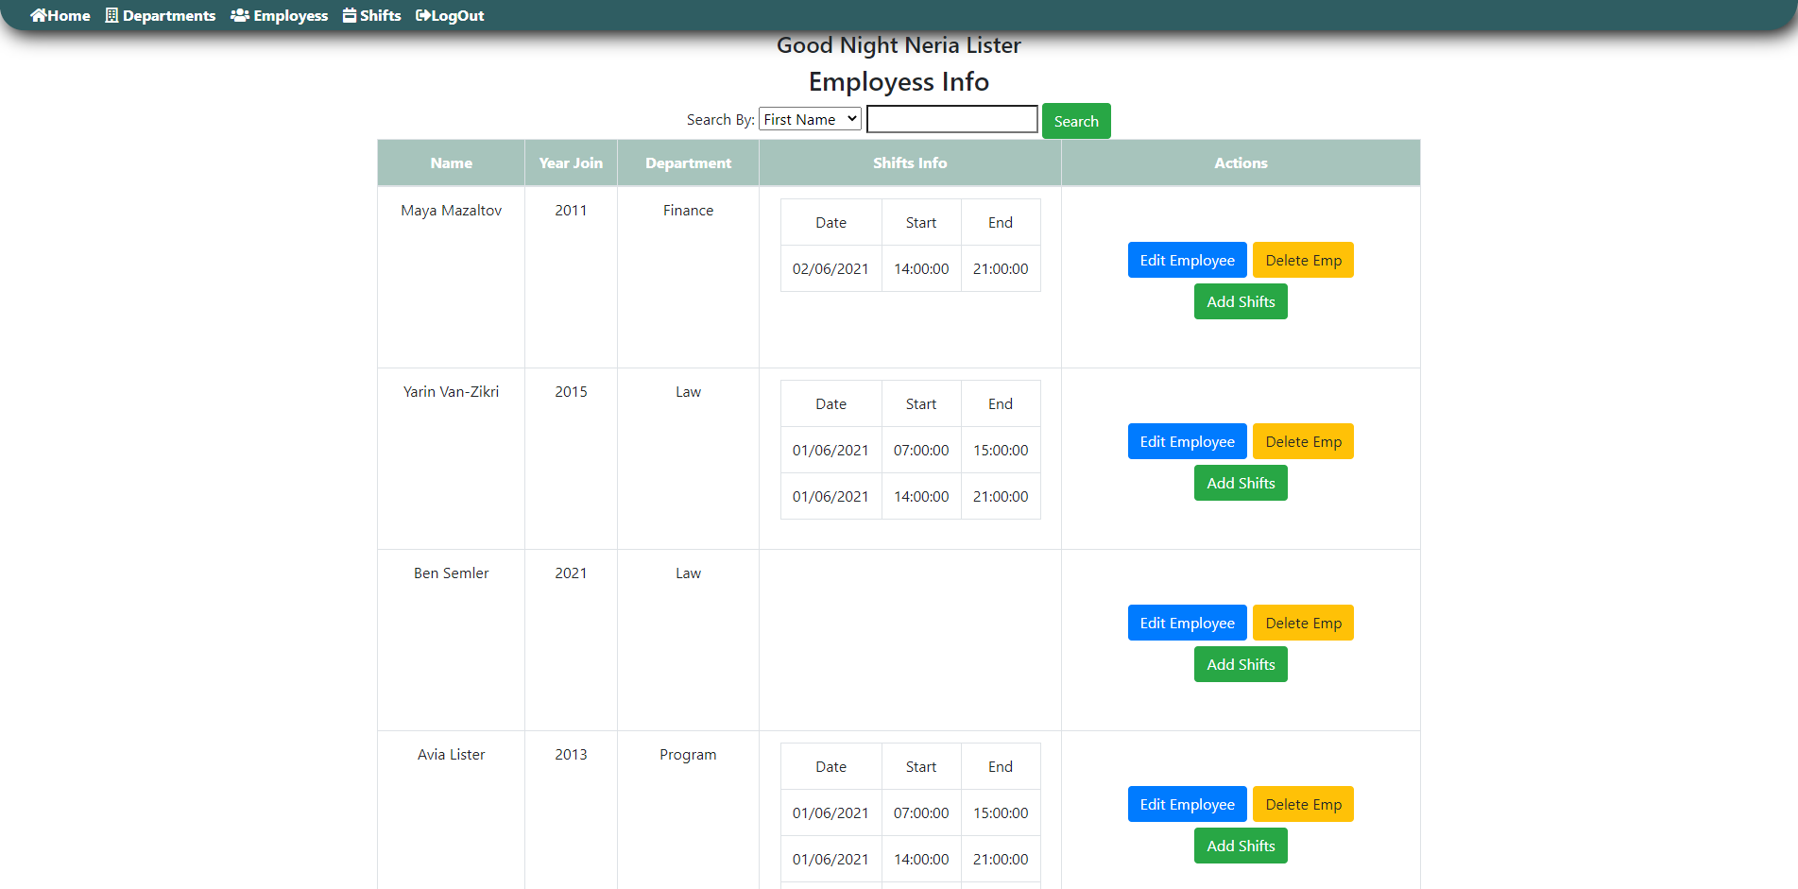The height and width of the screenshot is (889, 1798).
Task: Click the Year Join column header
Action: tap(571, 162)
